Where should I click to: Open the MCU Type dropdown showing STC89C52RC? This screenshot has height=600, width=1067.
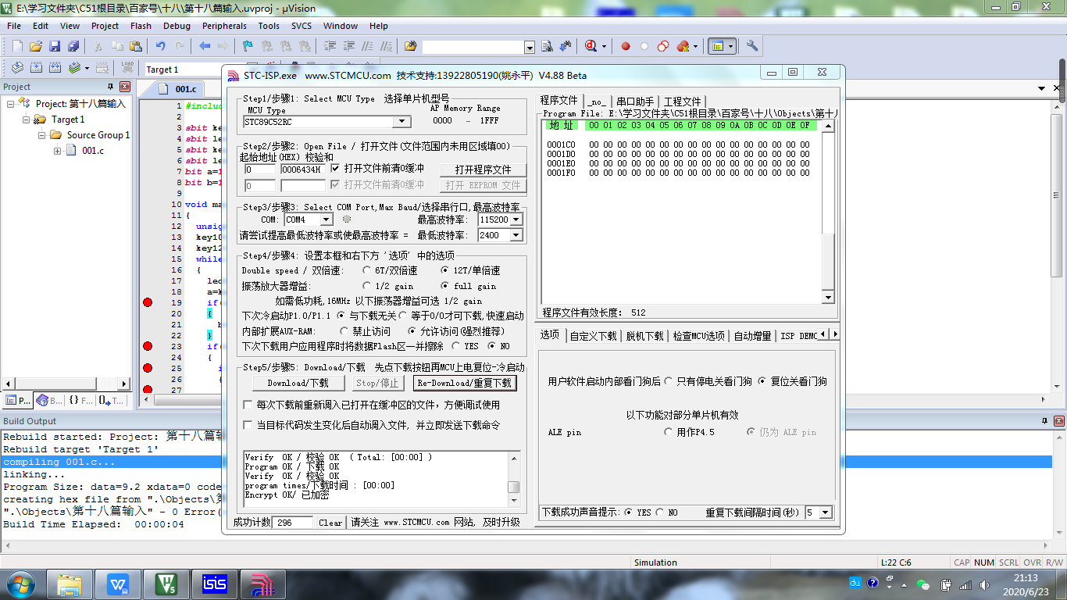pyautogui.click(x=401, y=122)
